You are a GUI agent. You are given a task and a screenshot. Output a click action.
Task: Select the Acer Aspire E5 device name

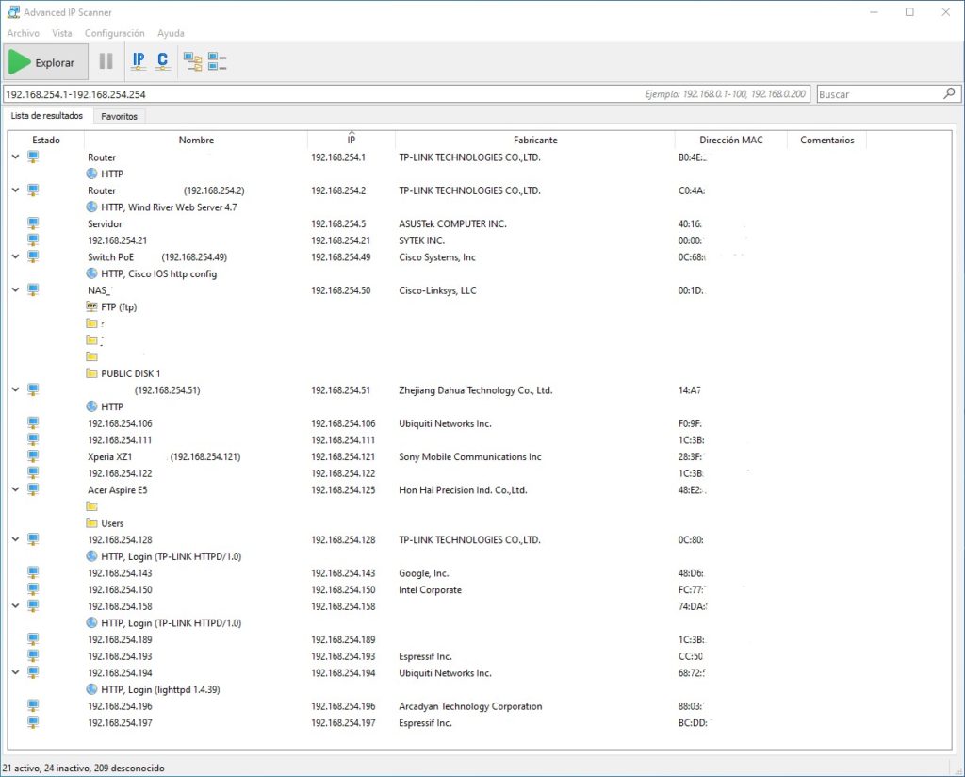(x=118, y=490)
